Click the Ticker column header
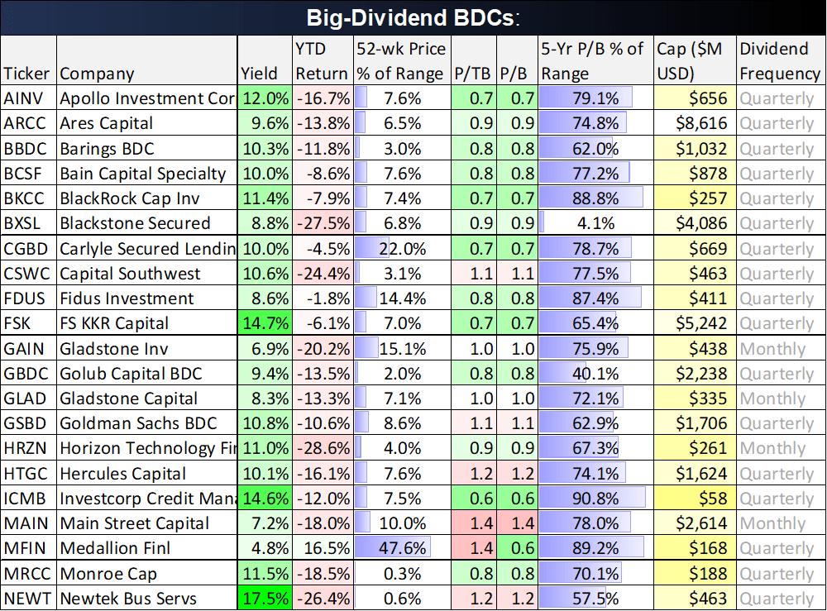 (28, 60)
